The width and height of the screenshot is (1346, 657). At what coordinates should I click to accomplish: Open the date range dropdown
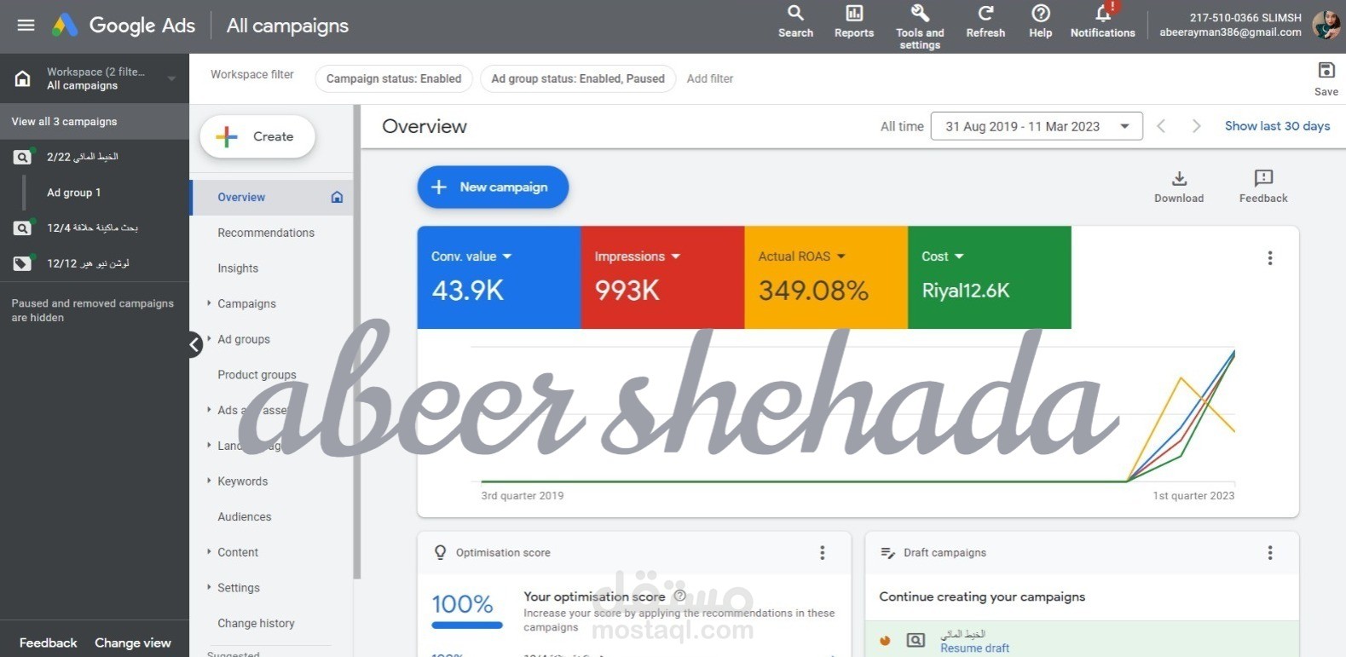tap(1037, 126)
